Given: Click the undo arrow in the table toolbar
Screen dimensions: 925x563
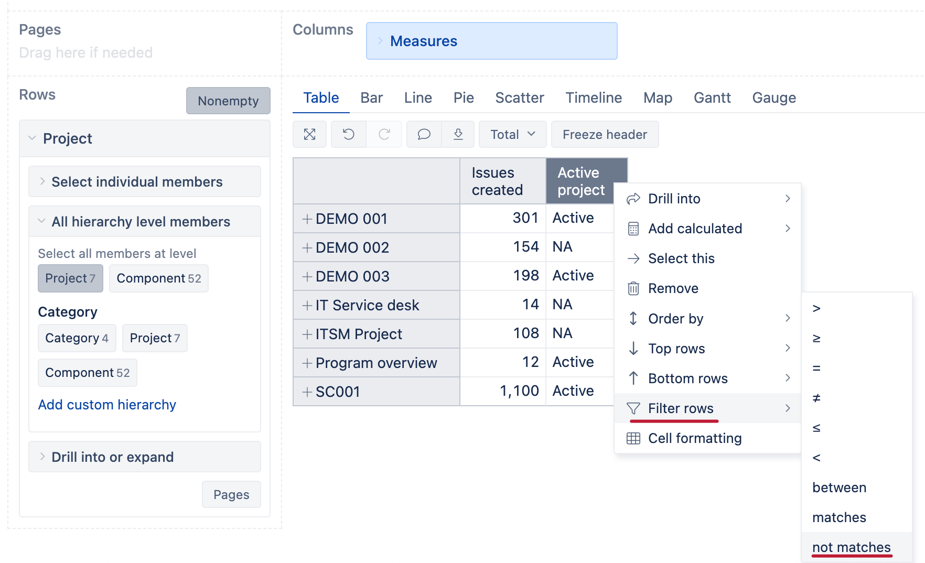Looking at the screenshot, I should [x=348, y=134].
